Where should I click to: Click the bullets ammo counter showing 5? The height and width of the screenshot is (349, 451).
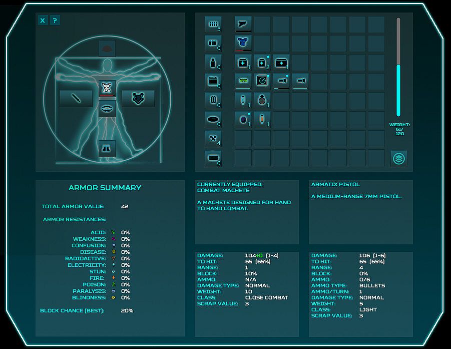[213, 25]
